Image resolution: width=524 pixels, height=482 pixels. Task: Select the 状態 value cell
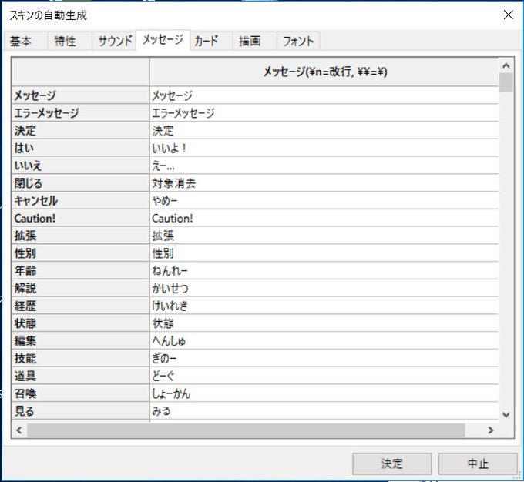tap(324, 323)
